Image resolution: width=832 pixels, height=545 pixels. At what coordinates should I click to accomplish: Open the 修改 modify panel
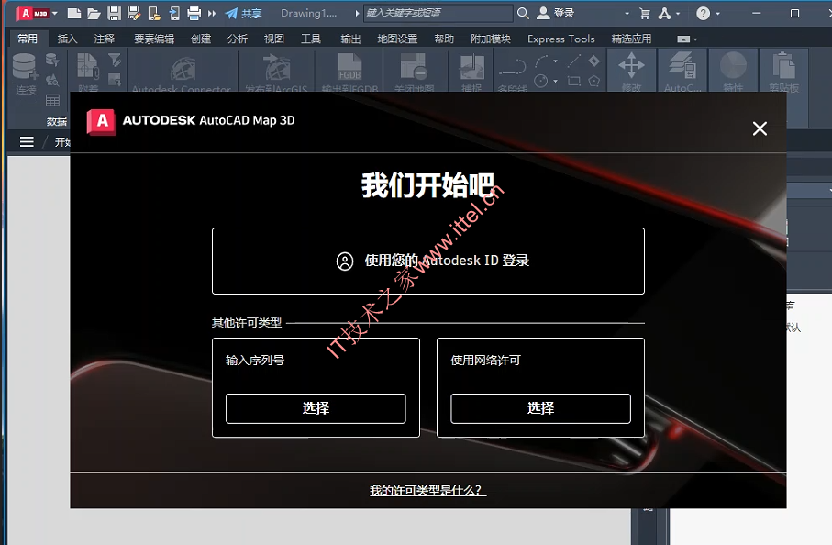coord(631,72)
